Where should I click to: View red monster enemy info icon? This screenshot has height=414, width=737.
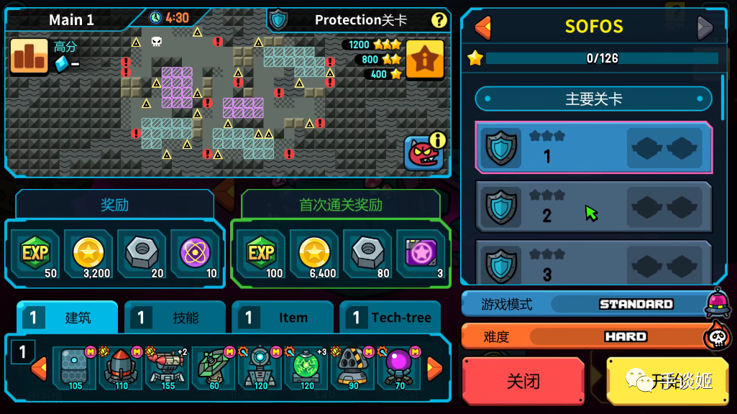424,152
